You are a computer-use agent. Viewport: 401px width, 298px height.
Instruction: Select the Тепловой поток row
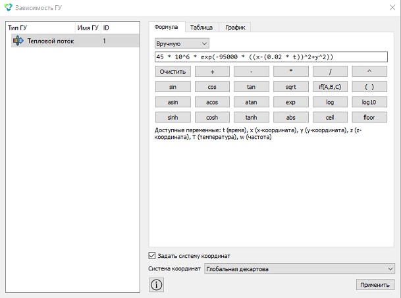pyautogui.click(x=75, y=41)
